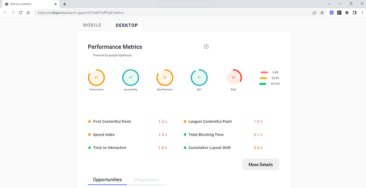366x188 pixels.
Task: Click the green 90-100 legend swatch
Action: 263,84
